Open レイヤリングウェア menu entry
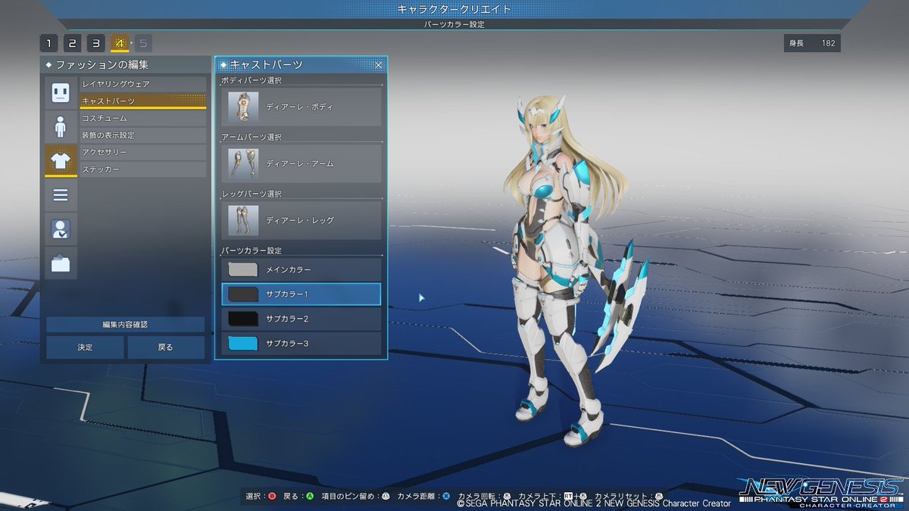Screen dimensions: 909x511 (x=142, y=84)
